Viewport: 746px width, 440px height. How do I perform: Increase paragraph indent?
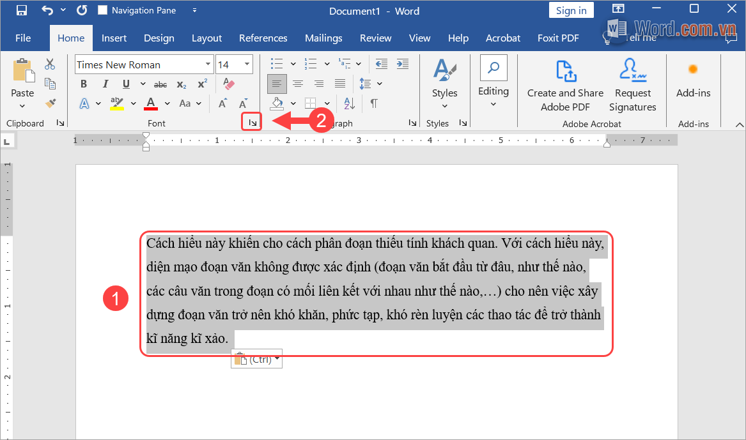(x=403, y=64)
